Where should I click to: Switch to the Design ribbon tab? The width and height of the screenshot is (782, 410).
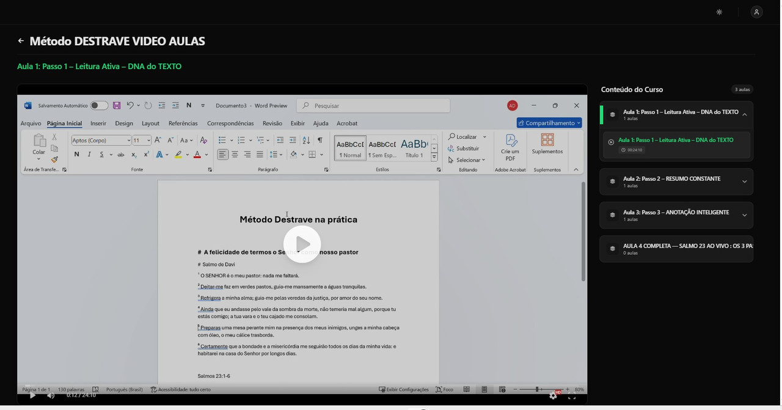pos(124,123)
